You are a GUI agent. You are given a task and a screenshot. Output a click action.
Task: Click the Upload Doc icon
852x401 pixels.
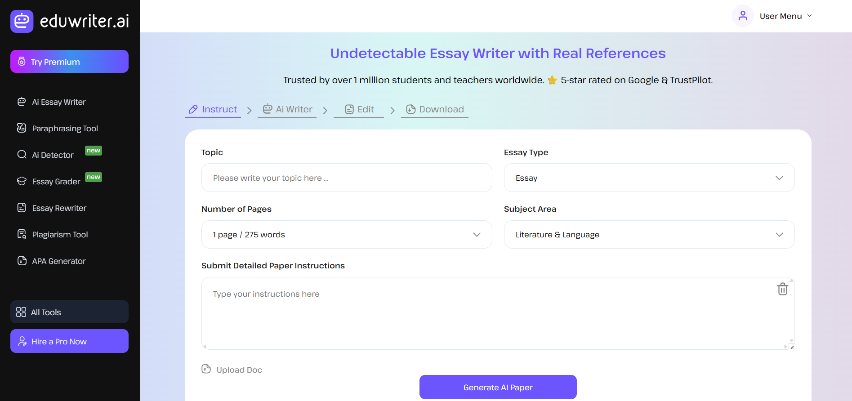(206, 369)
